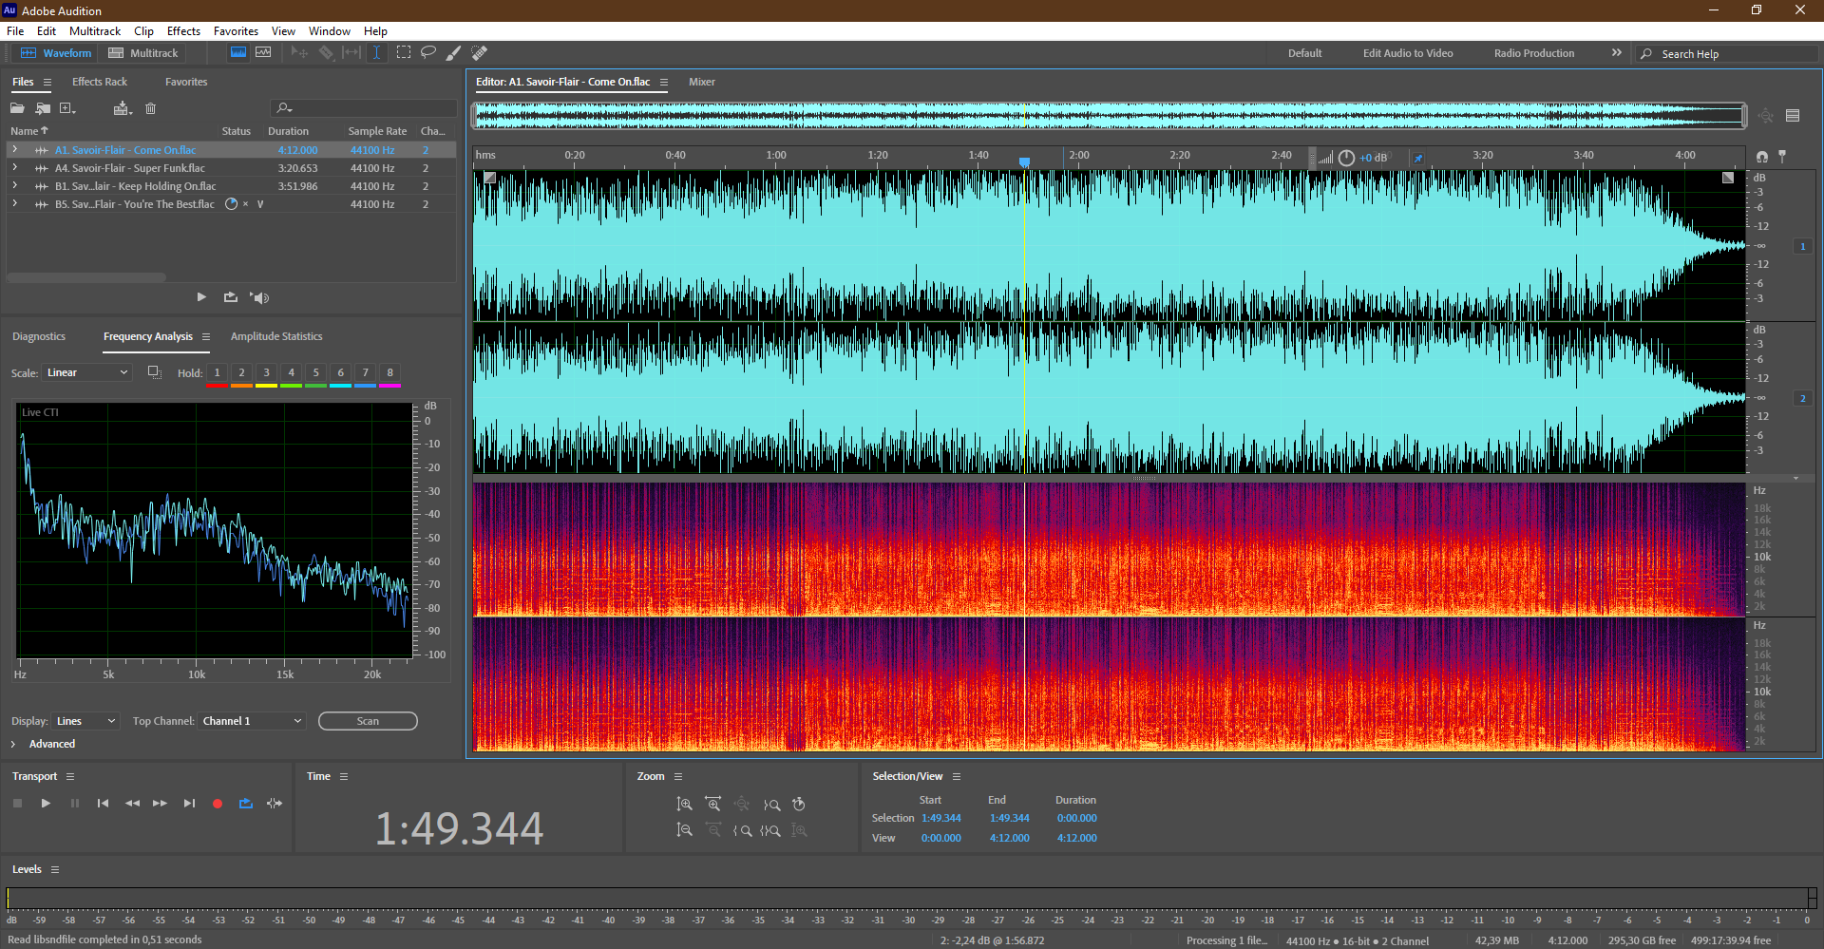Click Insert into Multitrack icon
Screen dimensions: 1824x949
(123, 108)
